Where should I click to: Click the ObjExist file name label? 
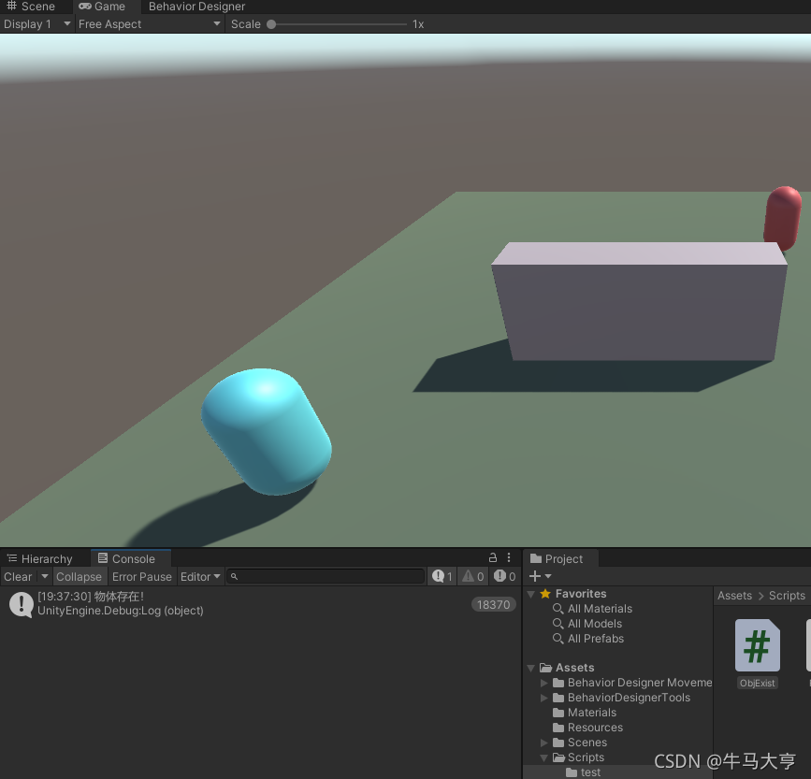tap(757, 684)
